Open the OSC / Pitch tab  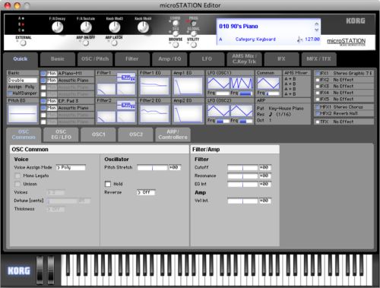click(x=95, y=59)
